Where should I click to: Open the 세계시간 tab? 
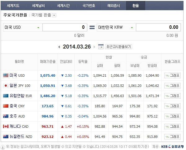pos(64,6)
